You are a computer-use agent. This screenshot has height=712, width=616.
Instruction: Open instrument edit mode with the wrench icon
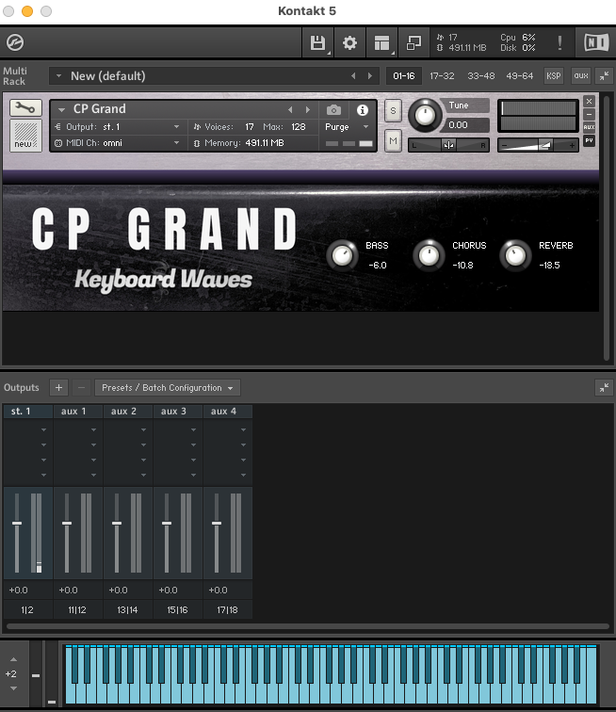[x=25, y=108]
